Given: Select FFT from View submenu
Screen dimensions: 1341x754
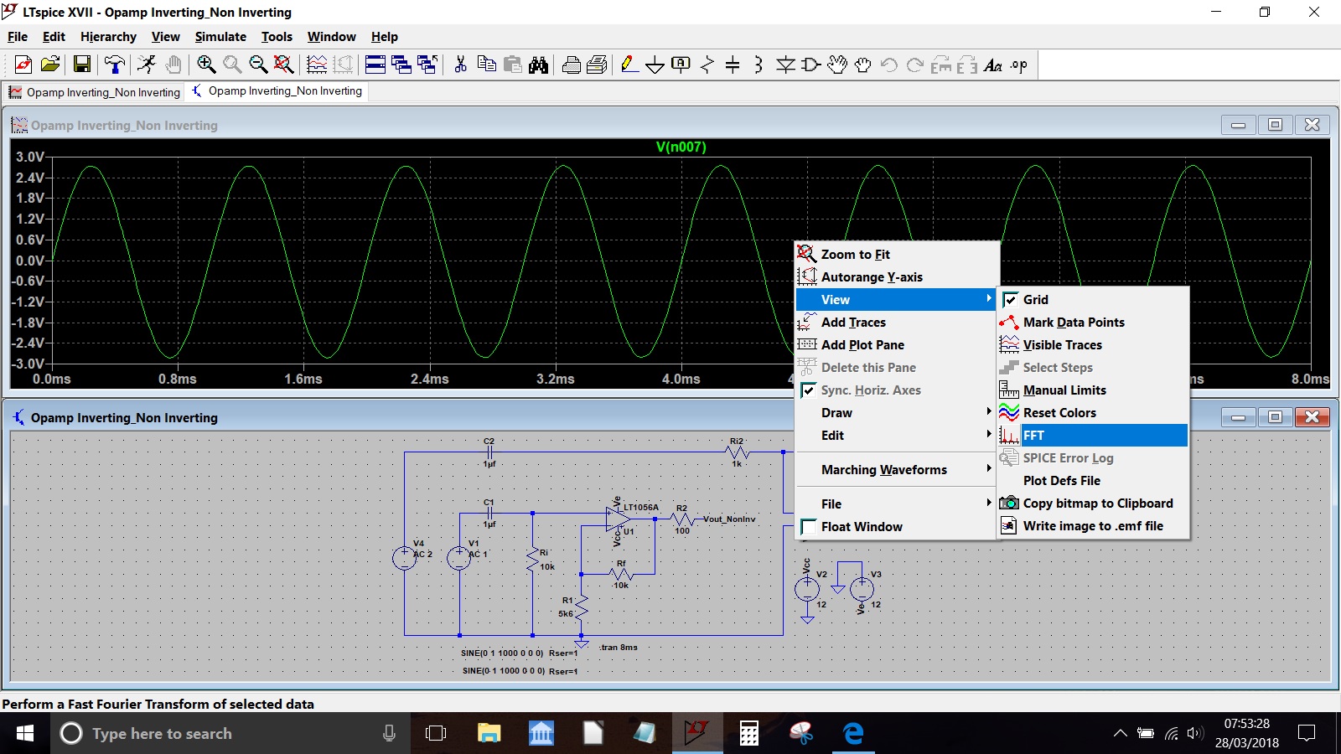Looking at the screenshot, I should click(1093, 436).
